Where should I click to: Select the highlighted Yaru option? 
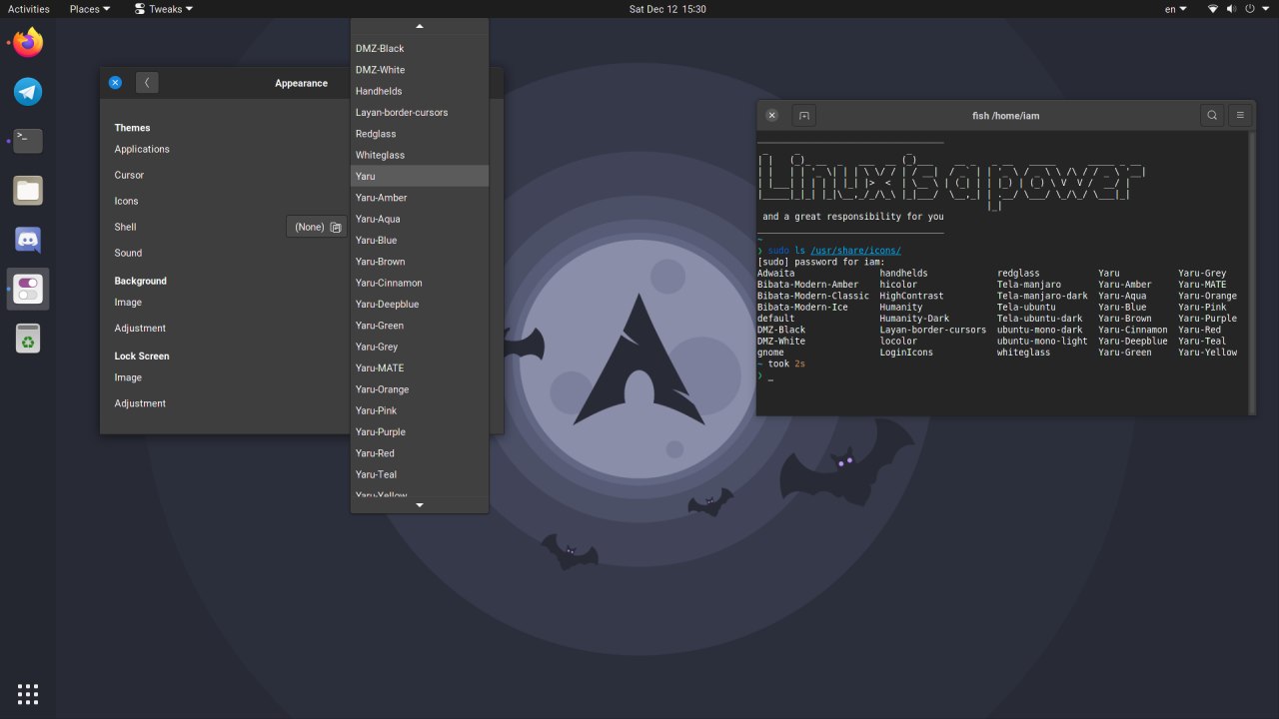pyautogui.click(x=420, y=176)
